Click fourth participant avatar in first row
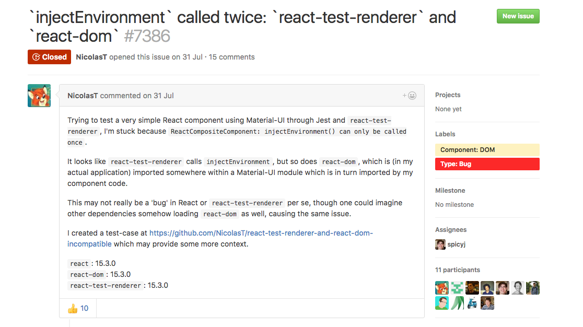The height and width of the screenshot is (327, 583). click(x=487, y=288)
